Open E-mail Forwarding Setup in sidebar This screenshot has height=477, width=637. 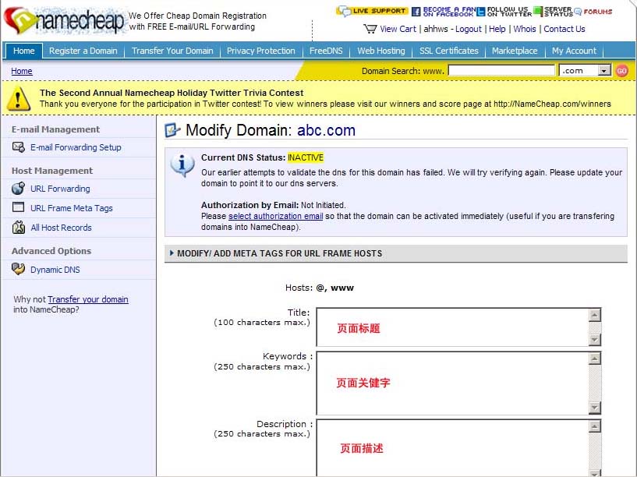pyautogui.click(x=76, y=147)
